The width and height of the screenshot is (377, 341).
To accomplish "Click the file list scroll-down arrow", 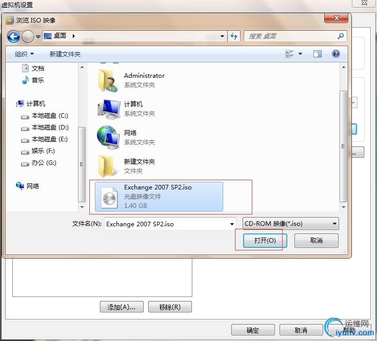I will [344, 207].
